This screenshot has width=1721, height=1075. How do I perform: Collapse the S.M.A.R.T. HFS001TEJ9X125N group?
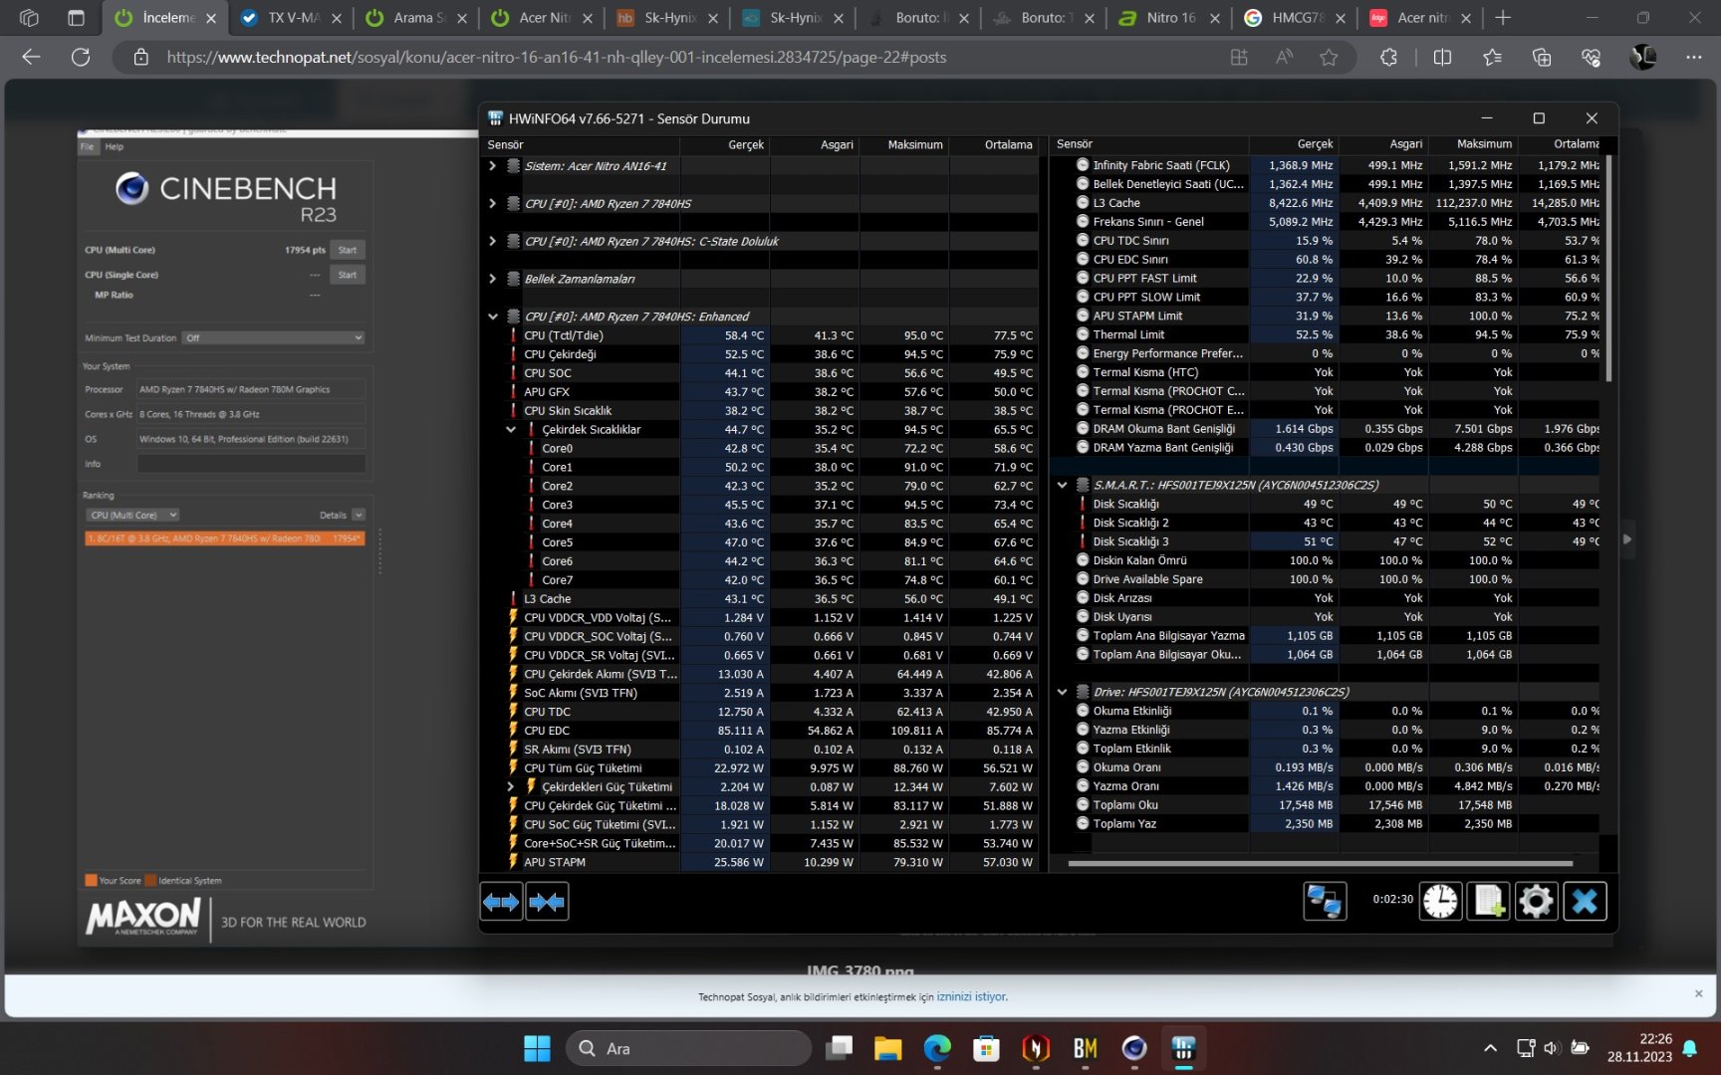coord(1062,485)
